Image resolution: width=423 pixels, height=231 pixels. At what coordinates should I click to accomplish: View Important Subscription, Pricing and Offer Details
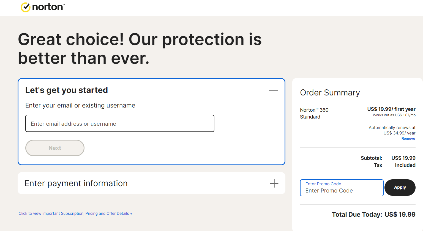click(x=75, y=213)
